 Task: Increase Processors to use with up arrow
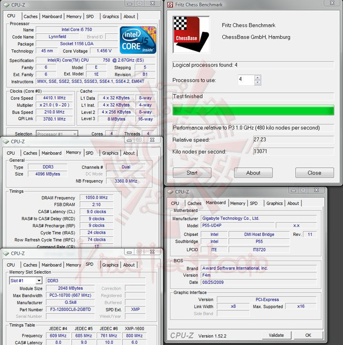tap(258, 78)
